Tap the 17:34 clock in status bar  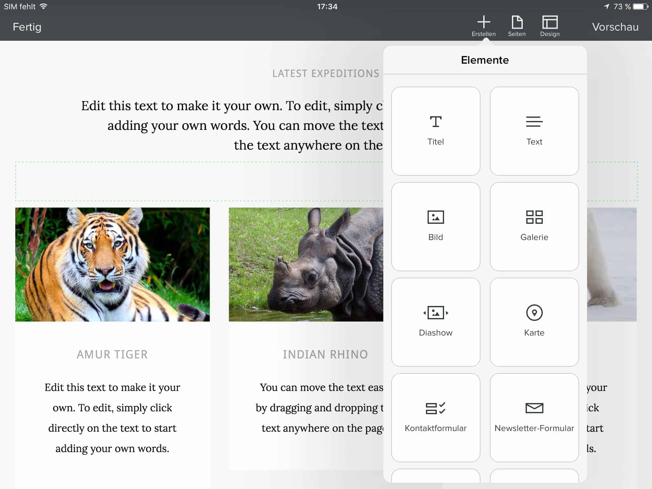[x=327, y=6]
